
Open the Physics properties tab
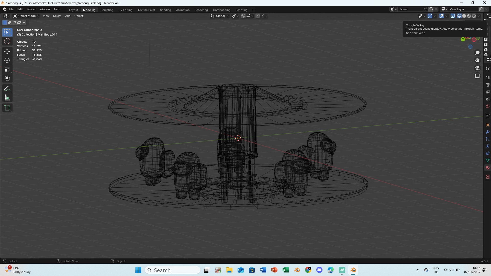pyautogui.click(x=488, y=146)
